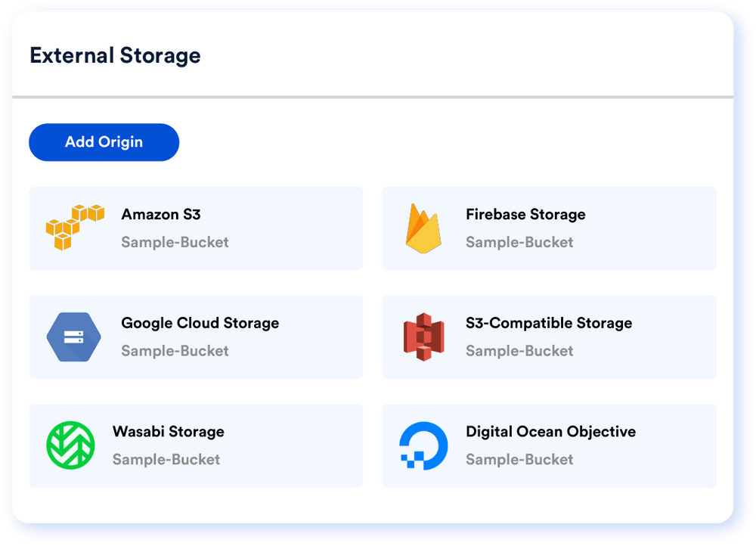Image resolution: width=756 pixels, height=546 pixels.
Task: Click Sample-Bucket under Firebase Storage
Action: point(519,242)
